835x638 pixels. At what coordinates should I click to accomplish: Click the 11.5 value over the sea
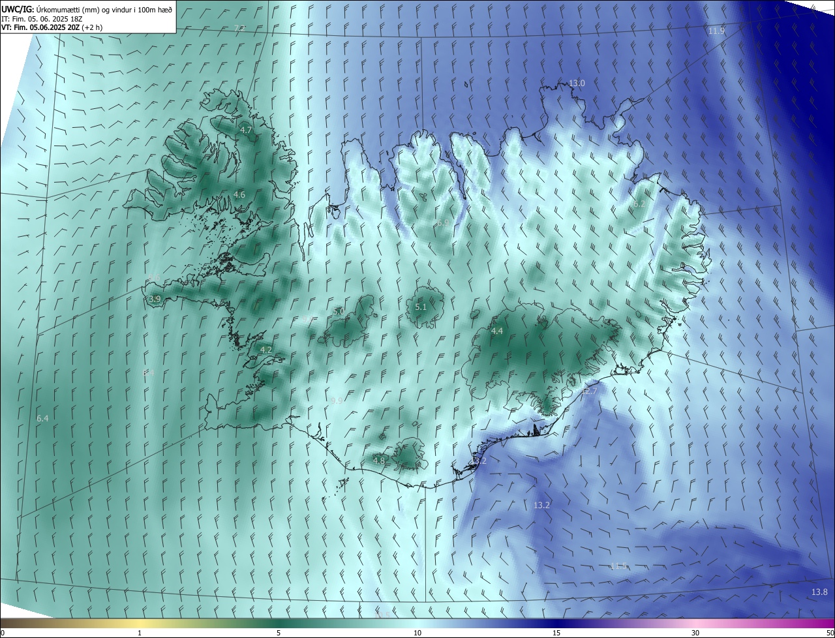click(x=618, y=566)
